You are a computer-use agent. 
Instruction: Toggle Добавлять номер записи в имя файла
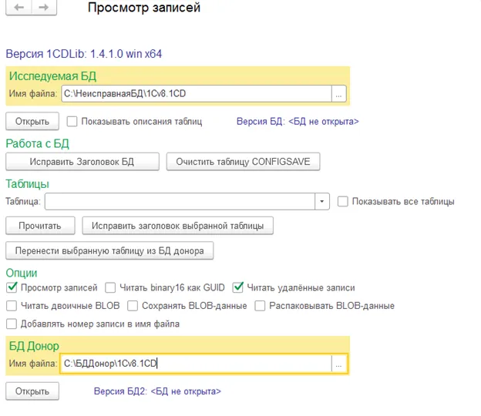pos(12,324)
